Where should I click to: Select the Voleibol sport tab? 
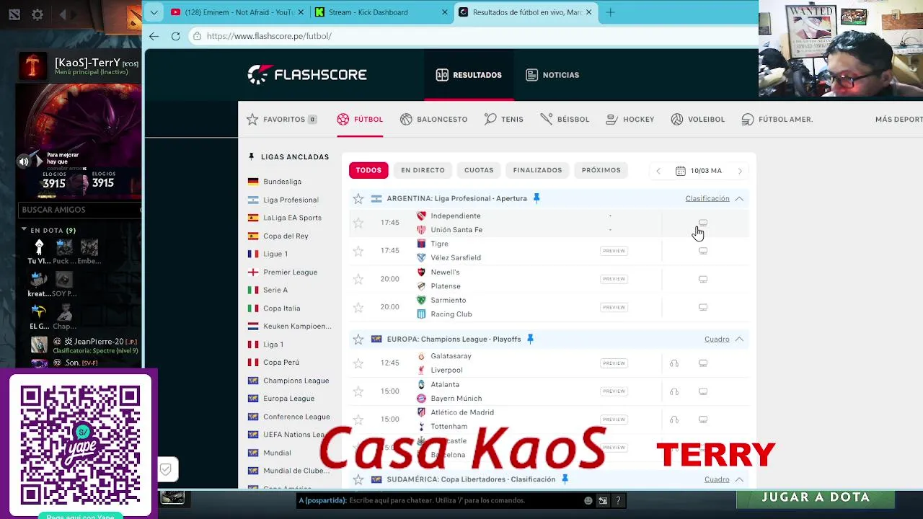click(x=698, y=119)
